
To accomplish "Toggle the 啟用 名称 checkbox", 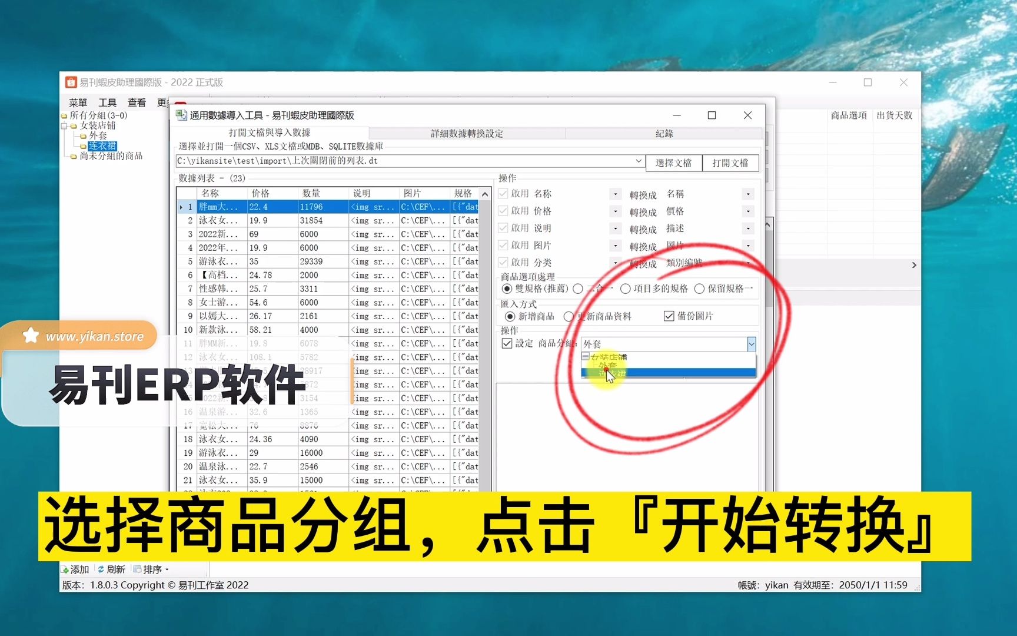I will tap(503, 194).
